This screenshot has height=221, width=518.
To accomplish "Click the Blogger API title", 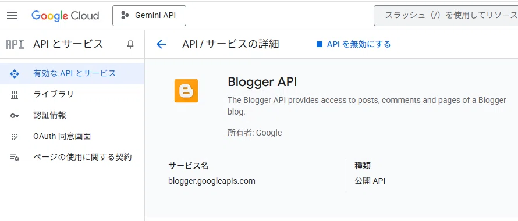I will click(262, 82).
